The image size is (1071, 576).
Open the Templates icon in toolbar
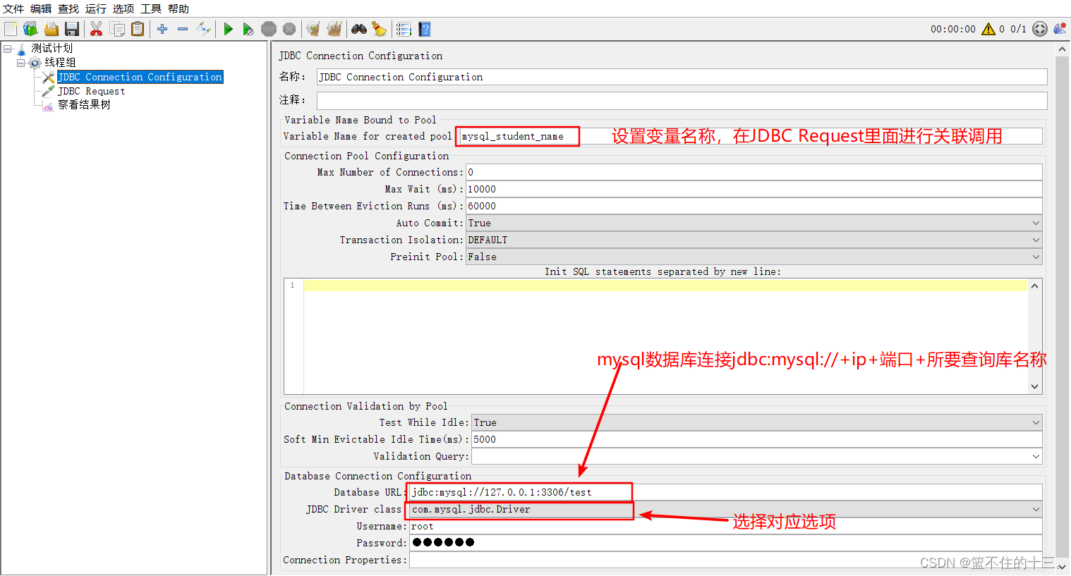30,29
